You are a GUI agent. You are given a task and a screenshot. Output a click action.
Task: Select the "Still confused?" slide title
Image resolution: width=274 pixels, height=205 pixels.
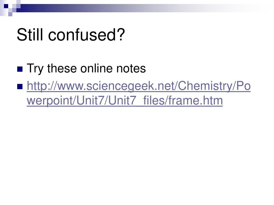click(71, 35)
